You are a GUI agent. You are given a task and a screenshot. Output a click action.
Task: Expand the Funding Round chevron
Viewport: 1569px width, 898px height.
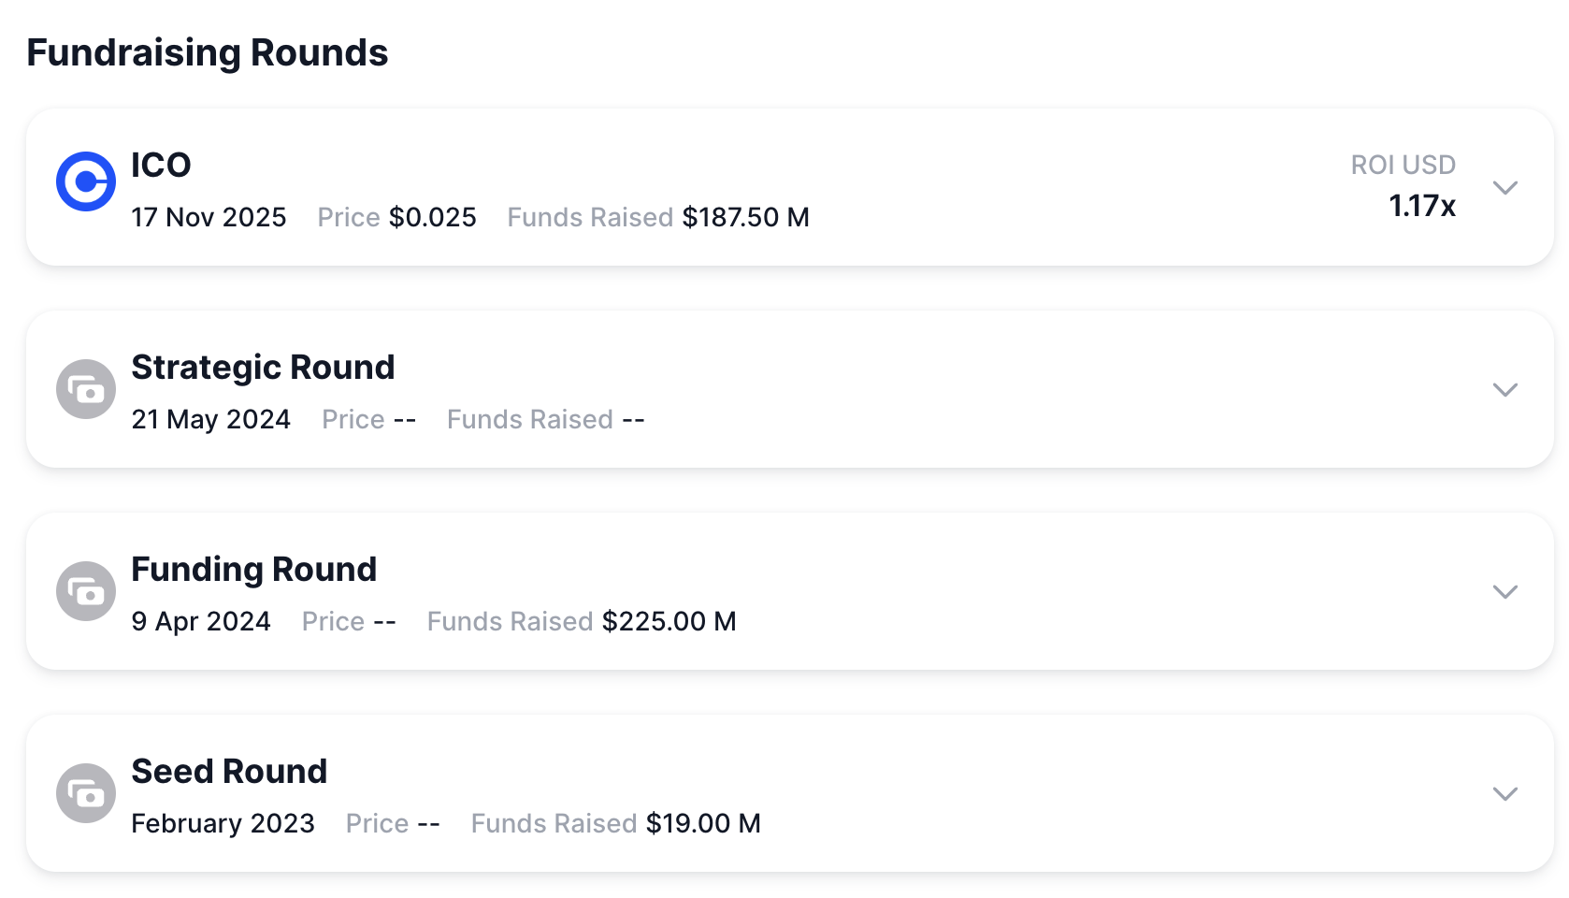point(1504,591)
